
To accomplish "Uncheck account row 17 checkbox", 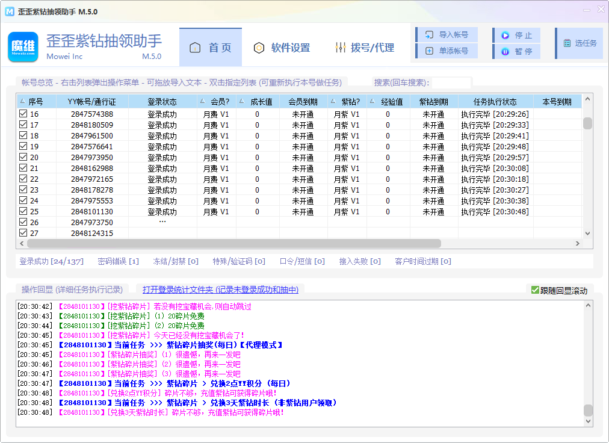I will (23, 125).
